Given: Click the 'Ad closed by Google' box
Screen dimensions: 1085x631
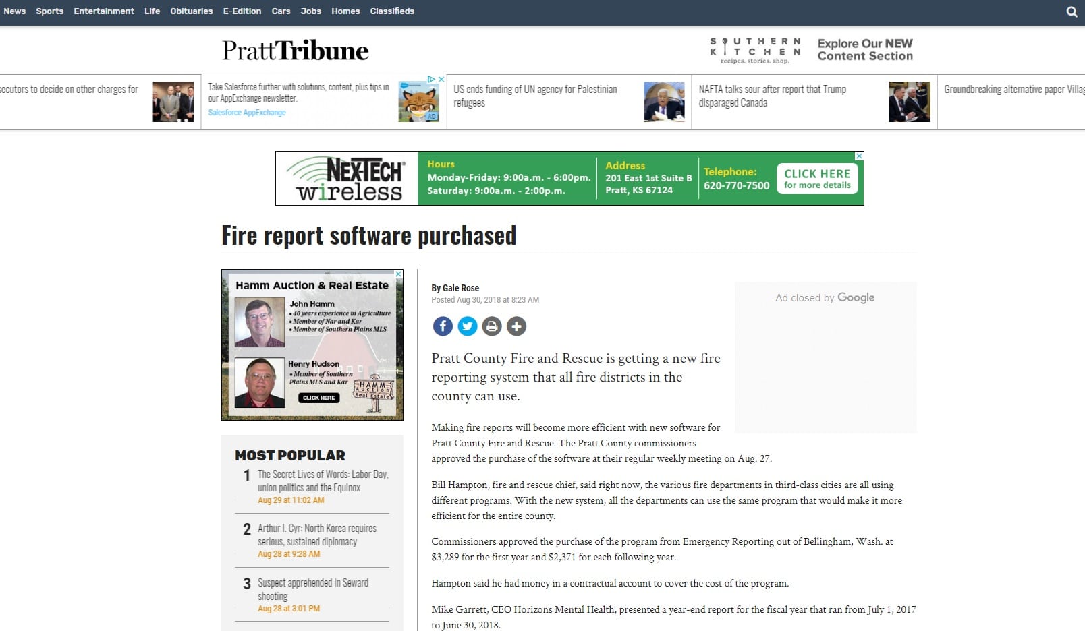Looking at the screenshot, I should (x=825, y=357).
